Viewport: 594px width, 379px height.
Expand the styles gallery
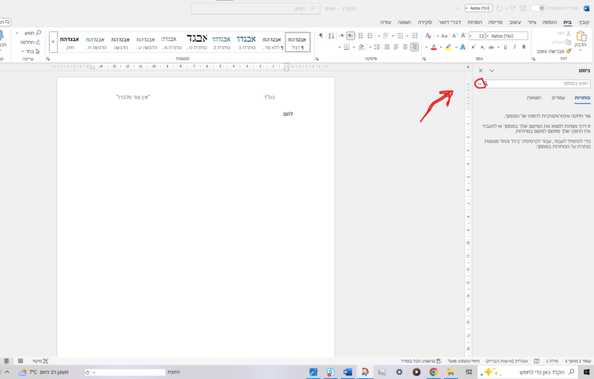click(x=53, y=42)
